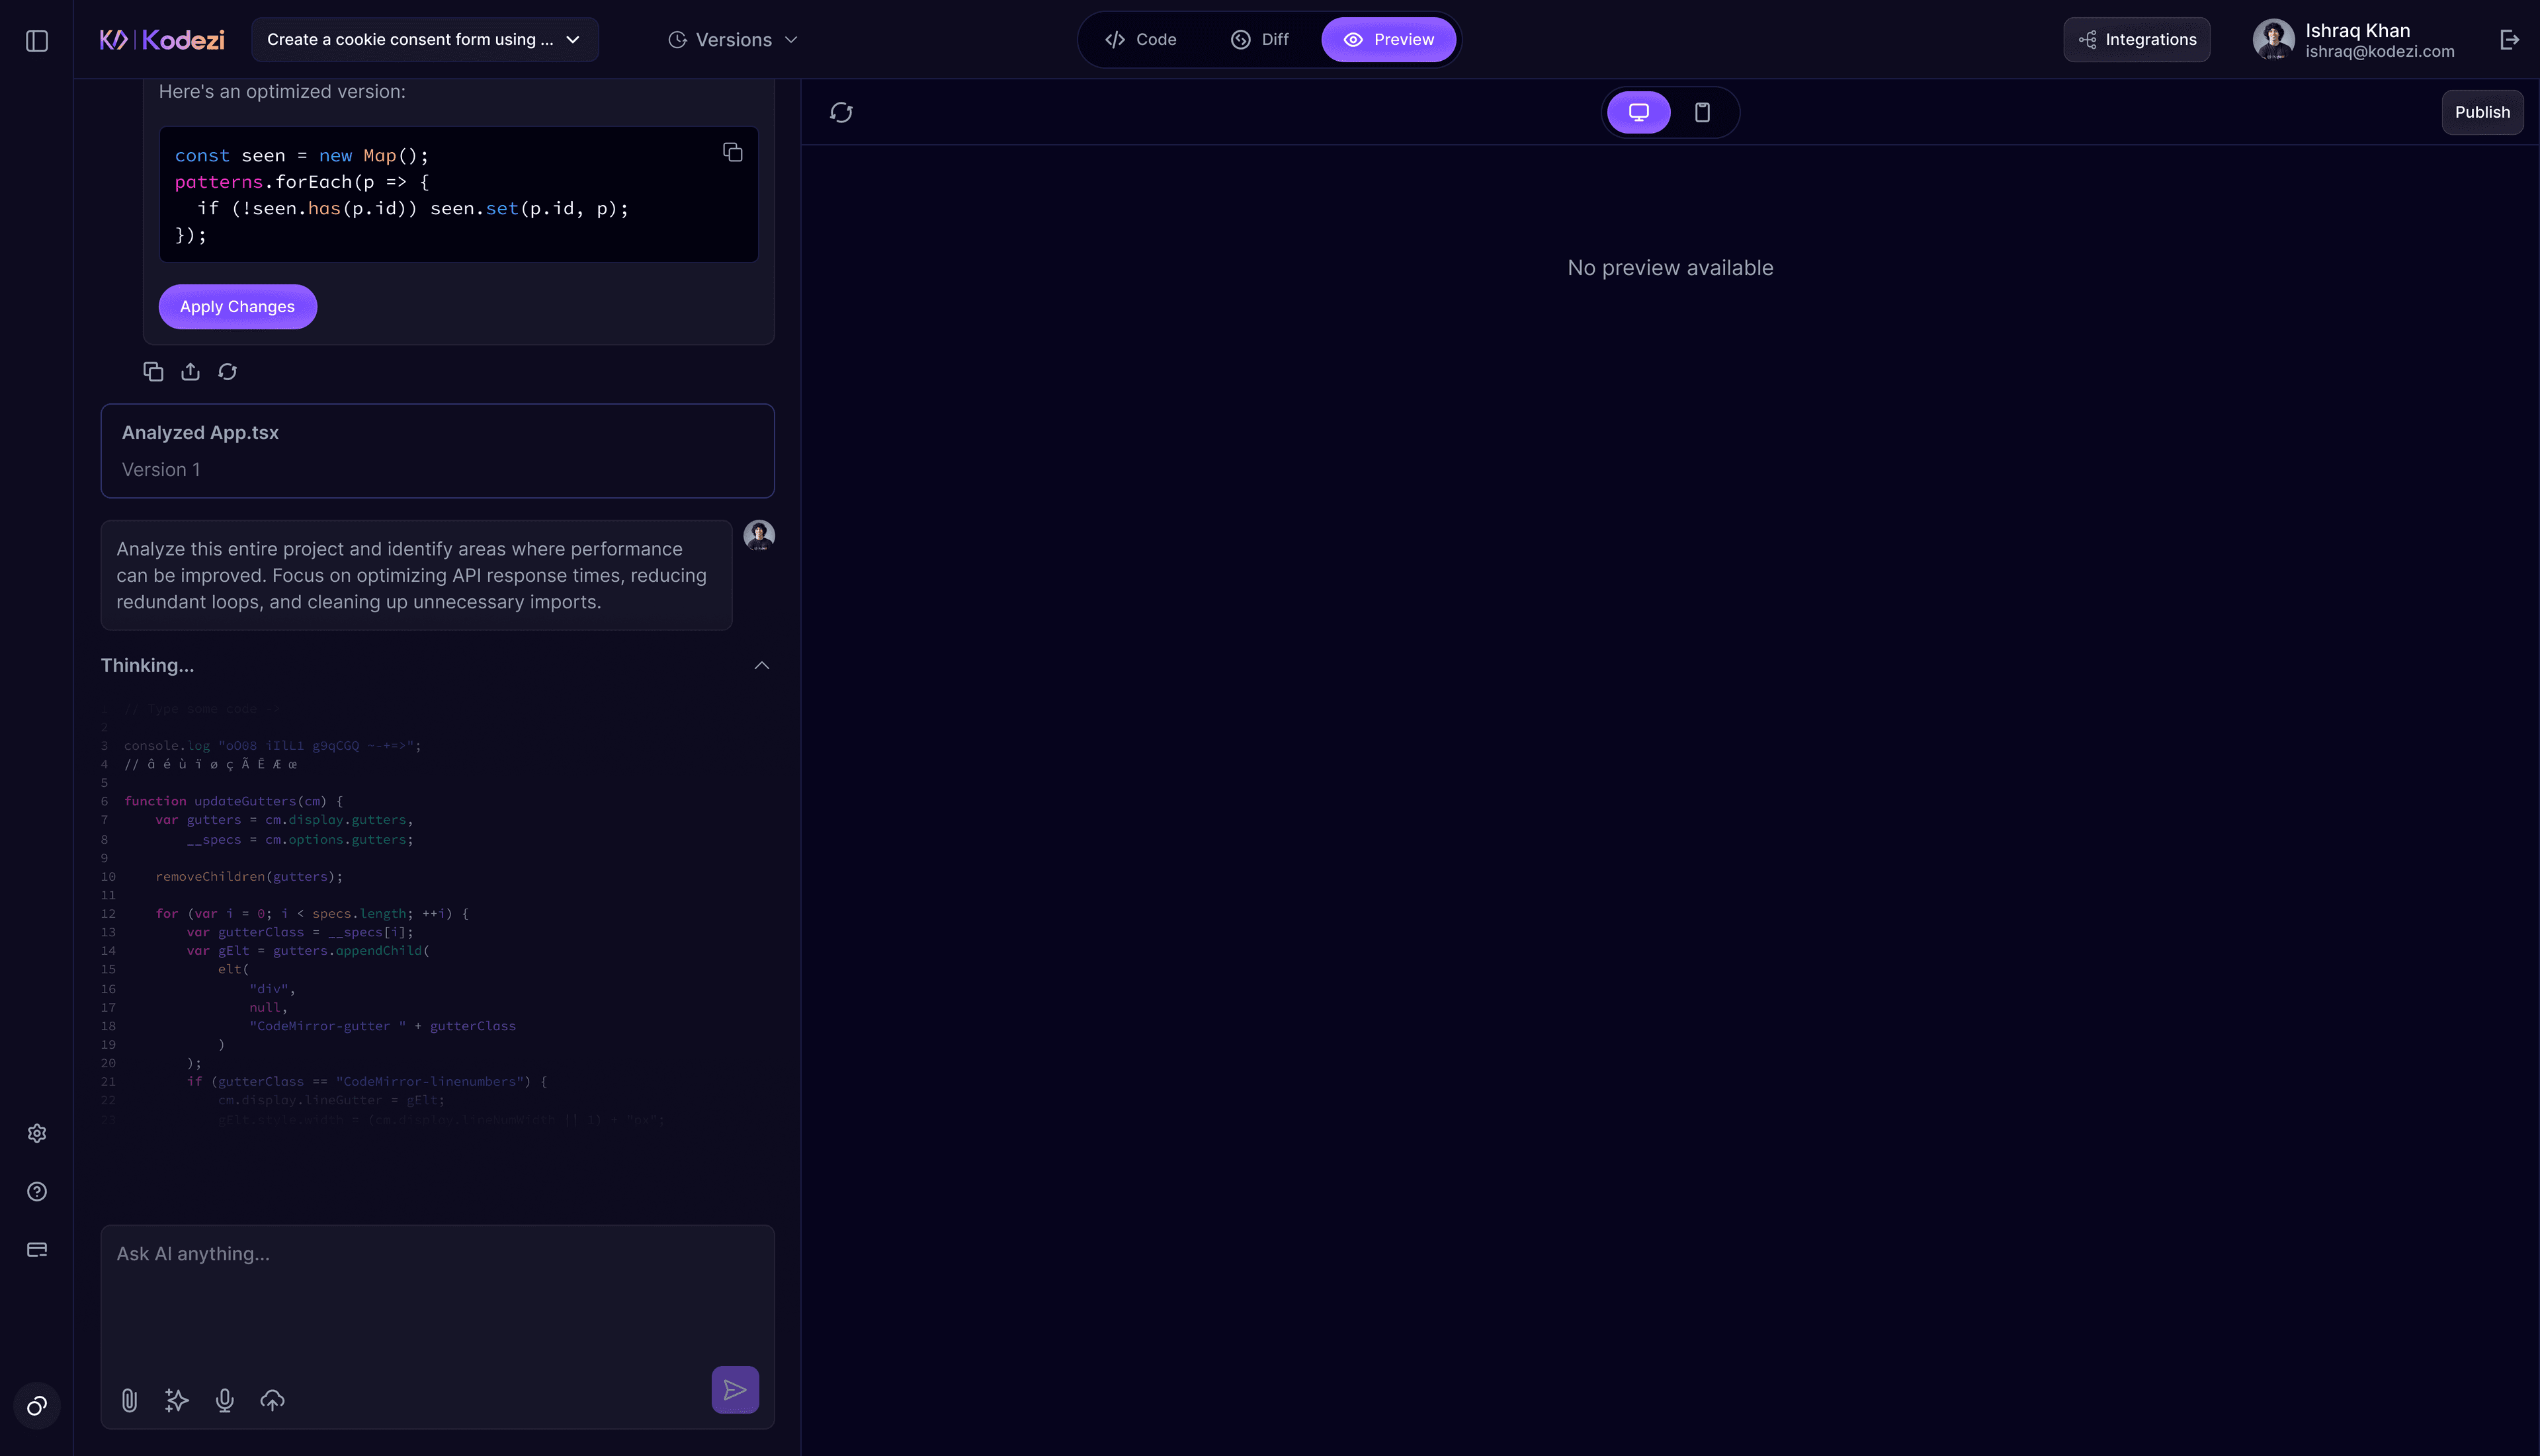Open cloud upload from the chat toolbar
Screen dimensions: 2540x1456
272,1400
